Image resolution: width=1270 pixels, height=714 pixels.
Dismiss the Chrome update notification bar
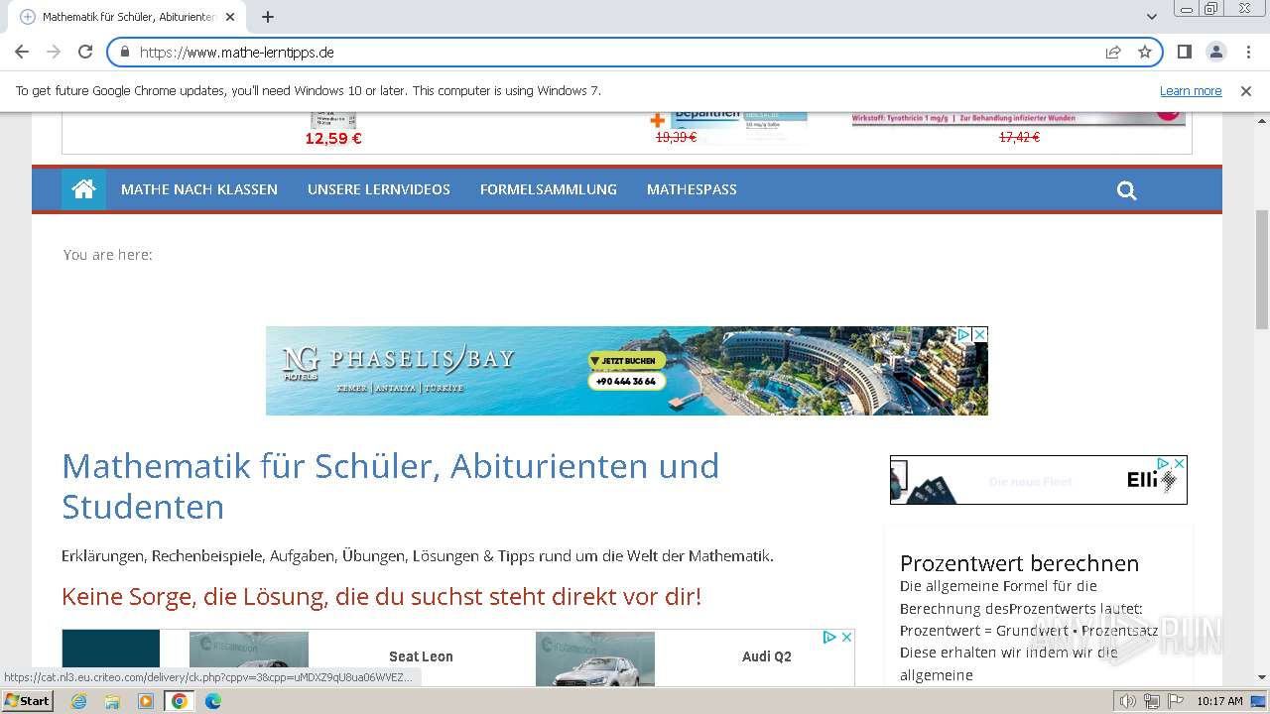pyautogui.click(x=1246, y=90)
